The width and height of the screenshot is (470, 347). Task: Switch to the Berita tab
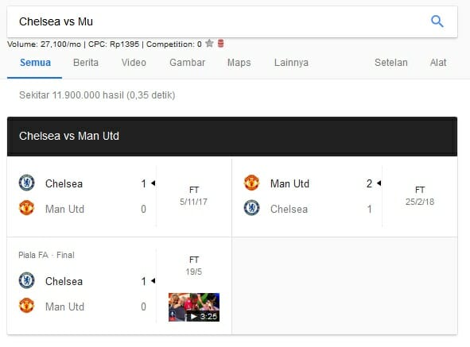point(86,63)
